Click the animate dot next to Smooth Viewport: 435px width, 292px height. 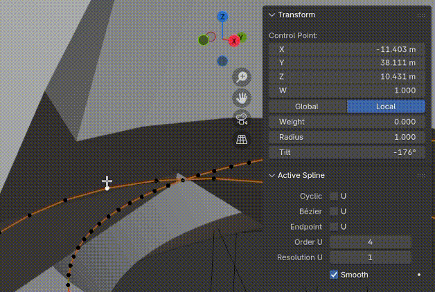[418, 275]
